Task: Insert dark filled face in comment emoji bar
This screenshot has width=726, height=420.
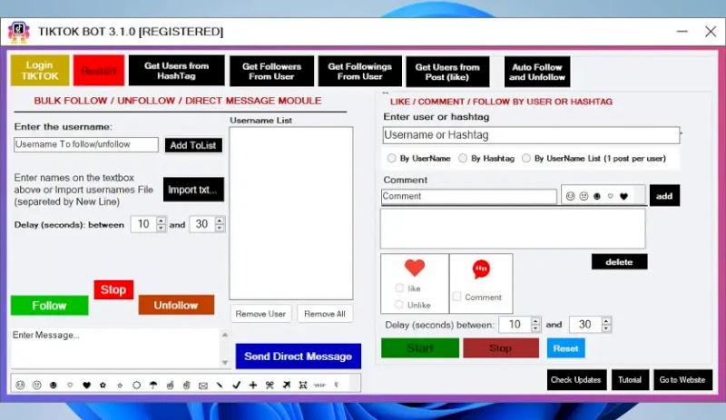Action: [x=597, y=196]
